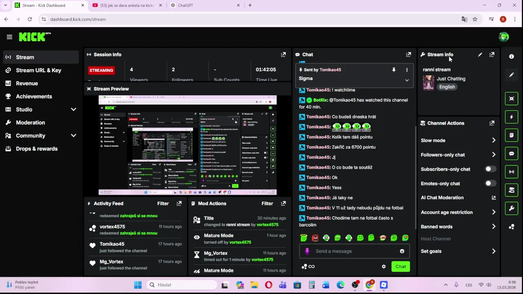Image resolution: width=523 pixels, height=294 pixels.
Task: Pop out the Mod Actions panel
Action: coord(283,203)
